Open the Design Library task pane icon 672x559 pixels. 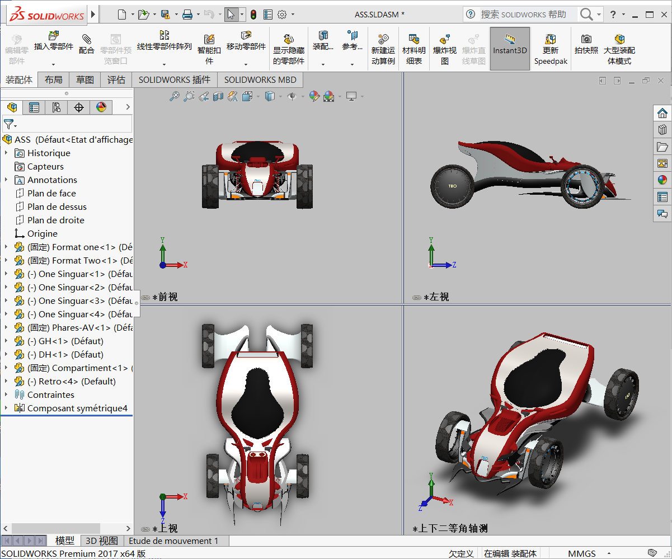click(662, 129)
